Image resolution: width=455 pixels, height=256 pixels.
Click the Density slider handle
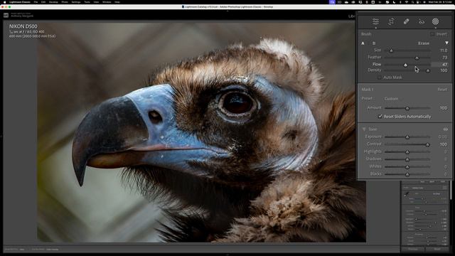pos(428,70)
